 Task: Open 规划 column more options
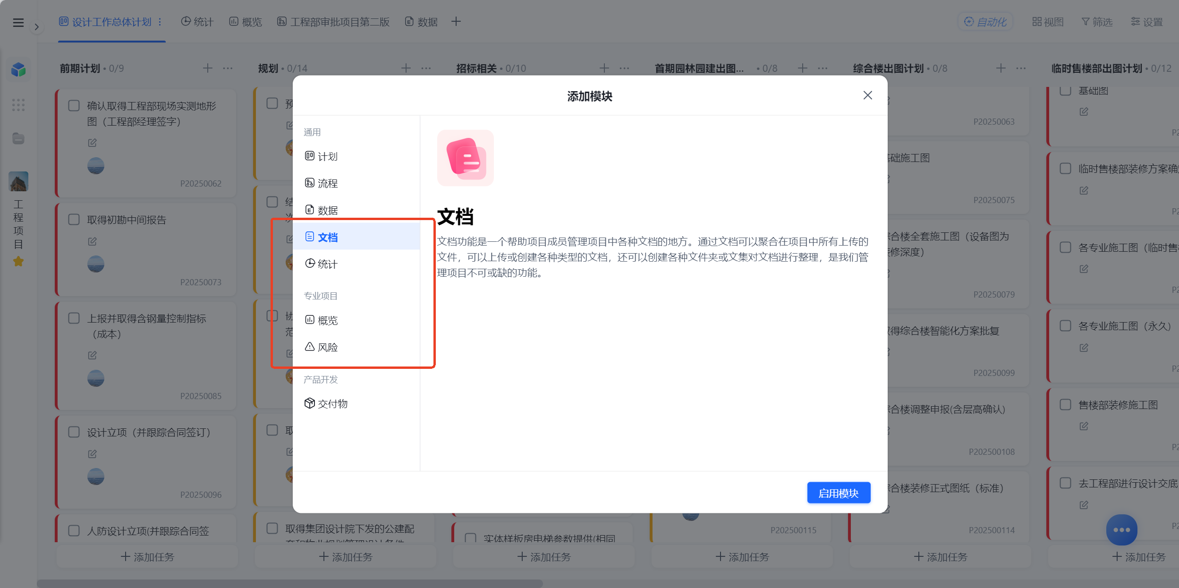point(426,68)
